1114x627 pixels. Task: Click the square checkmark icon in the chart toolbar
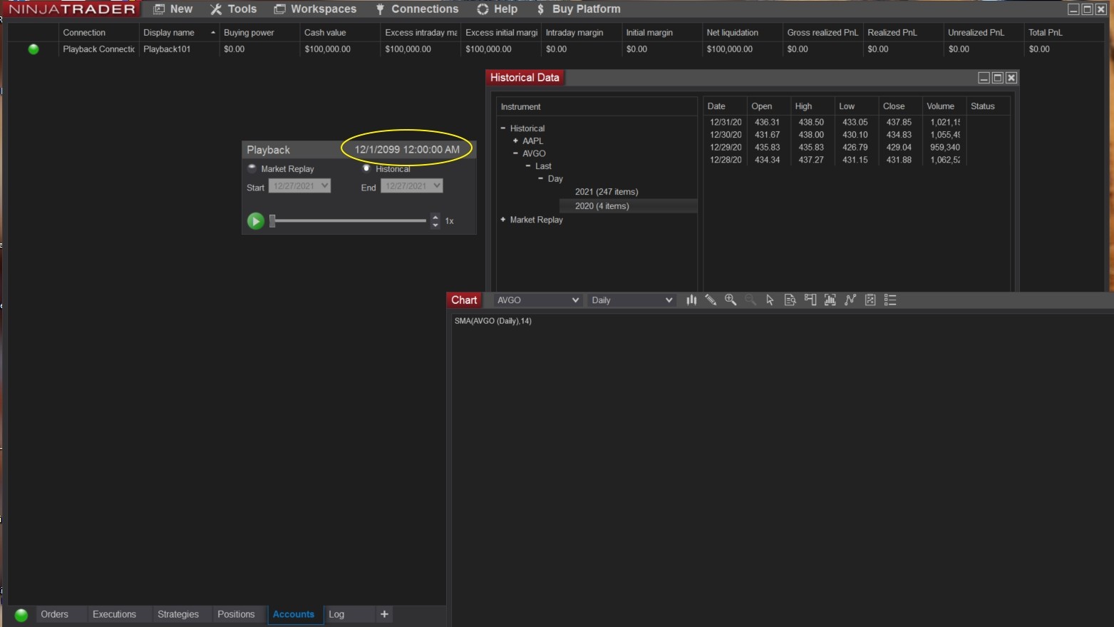(870, 300)
